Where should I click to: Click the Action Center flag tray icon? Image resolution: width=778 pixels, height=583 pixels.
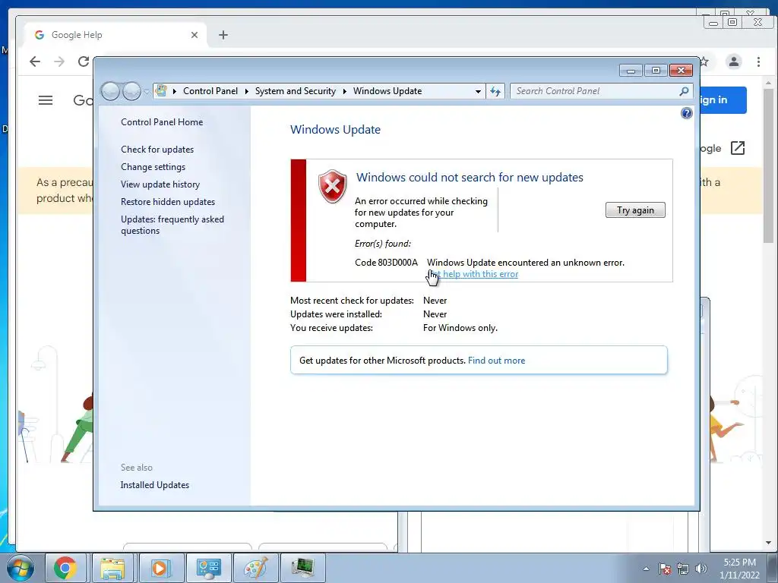665,569
